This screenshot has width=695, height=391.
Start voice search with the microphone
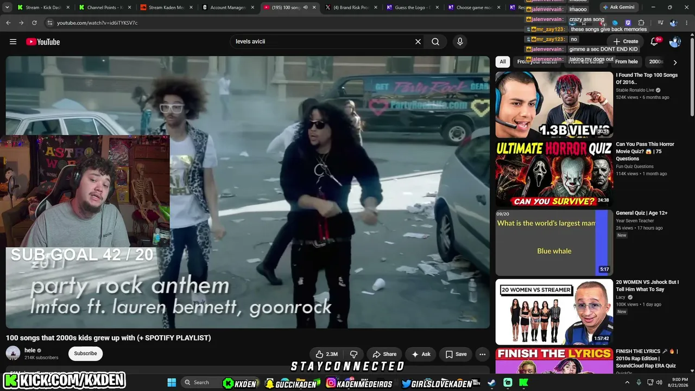pos(460,42)
